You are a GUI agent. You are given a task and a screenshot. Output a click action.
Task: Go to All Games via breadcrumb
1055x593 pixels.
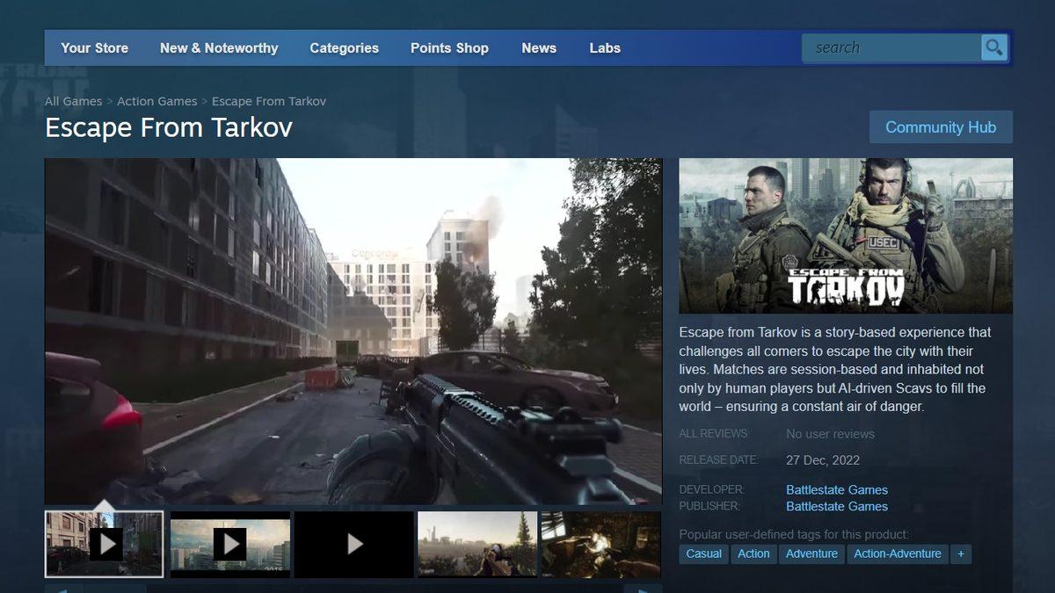pos(73,101)
